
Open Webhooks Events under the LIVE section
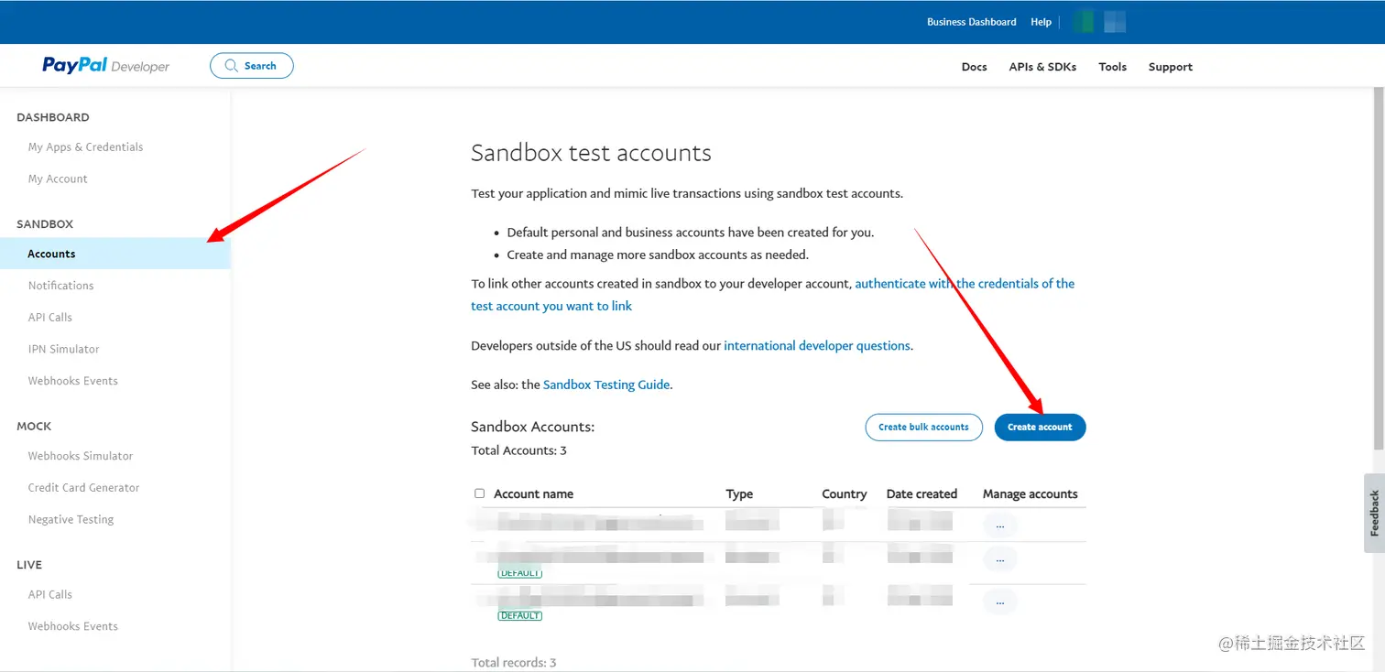72,626
